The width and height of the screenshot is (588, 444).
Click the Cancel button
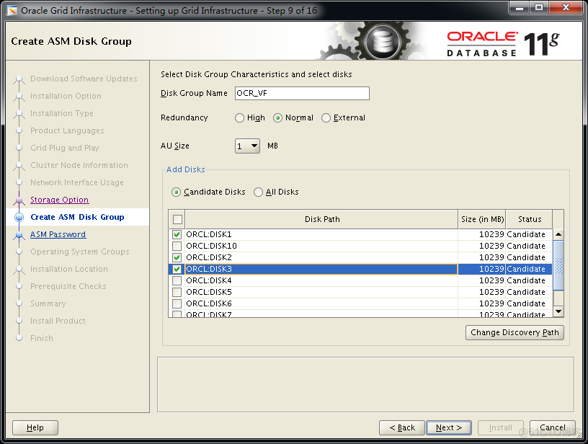click(x=553, y=428)
